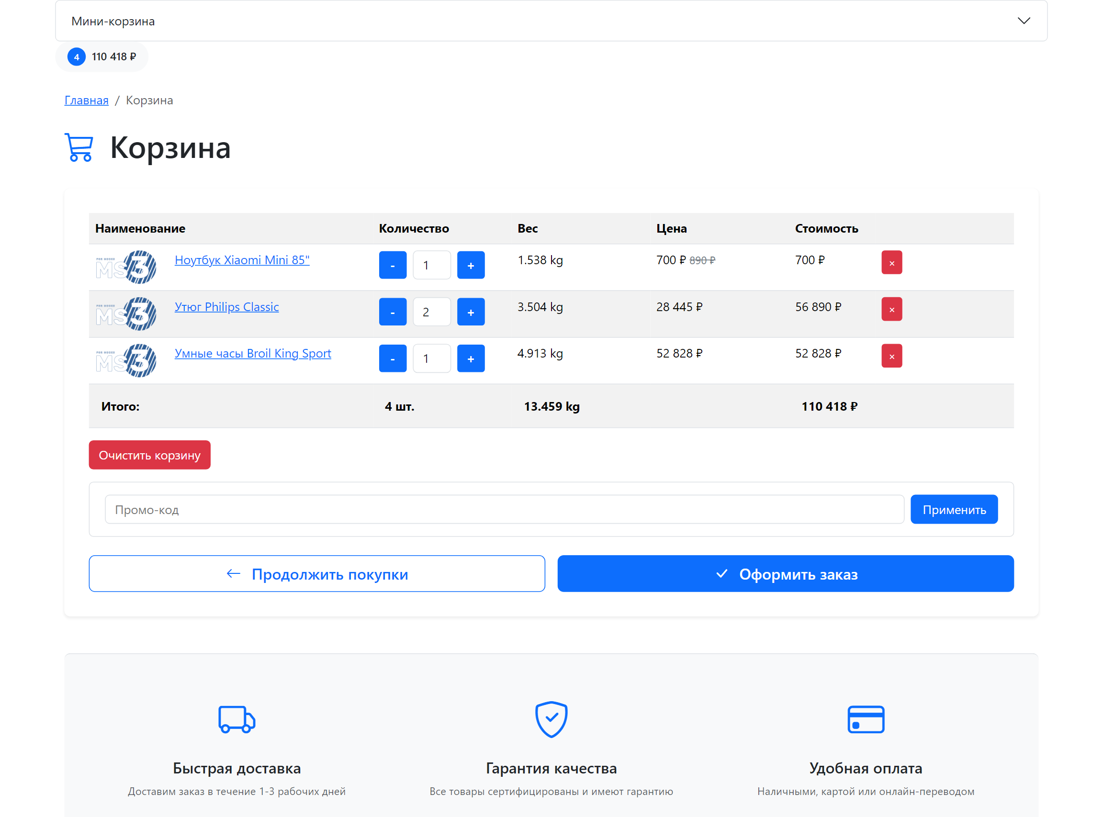Image resolution: width=1103 pixels, height=817 pixels.
Task: Focus the Промо-код input field
Action: click(505, 509)
